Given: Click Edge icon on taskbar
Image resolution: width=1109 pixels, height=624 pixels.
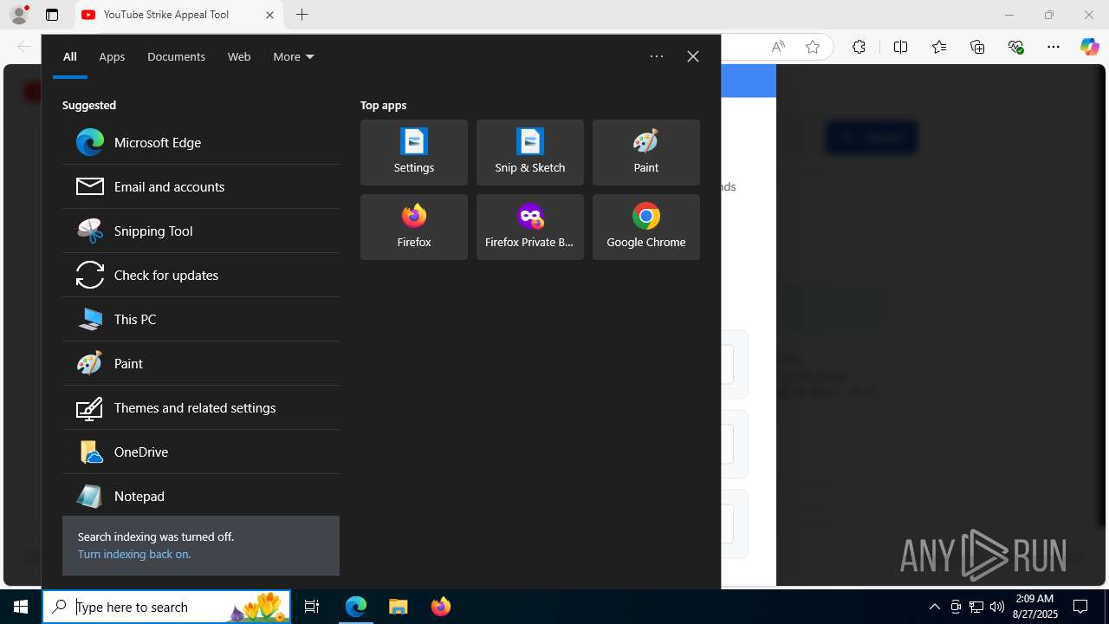Looking at the screenshot, I should tap(356, 607).
